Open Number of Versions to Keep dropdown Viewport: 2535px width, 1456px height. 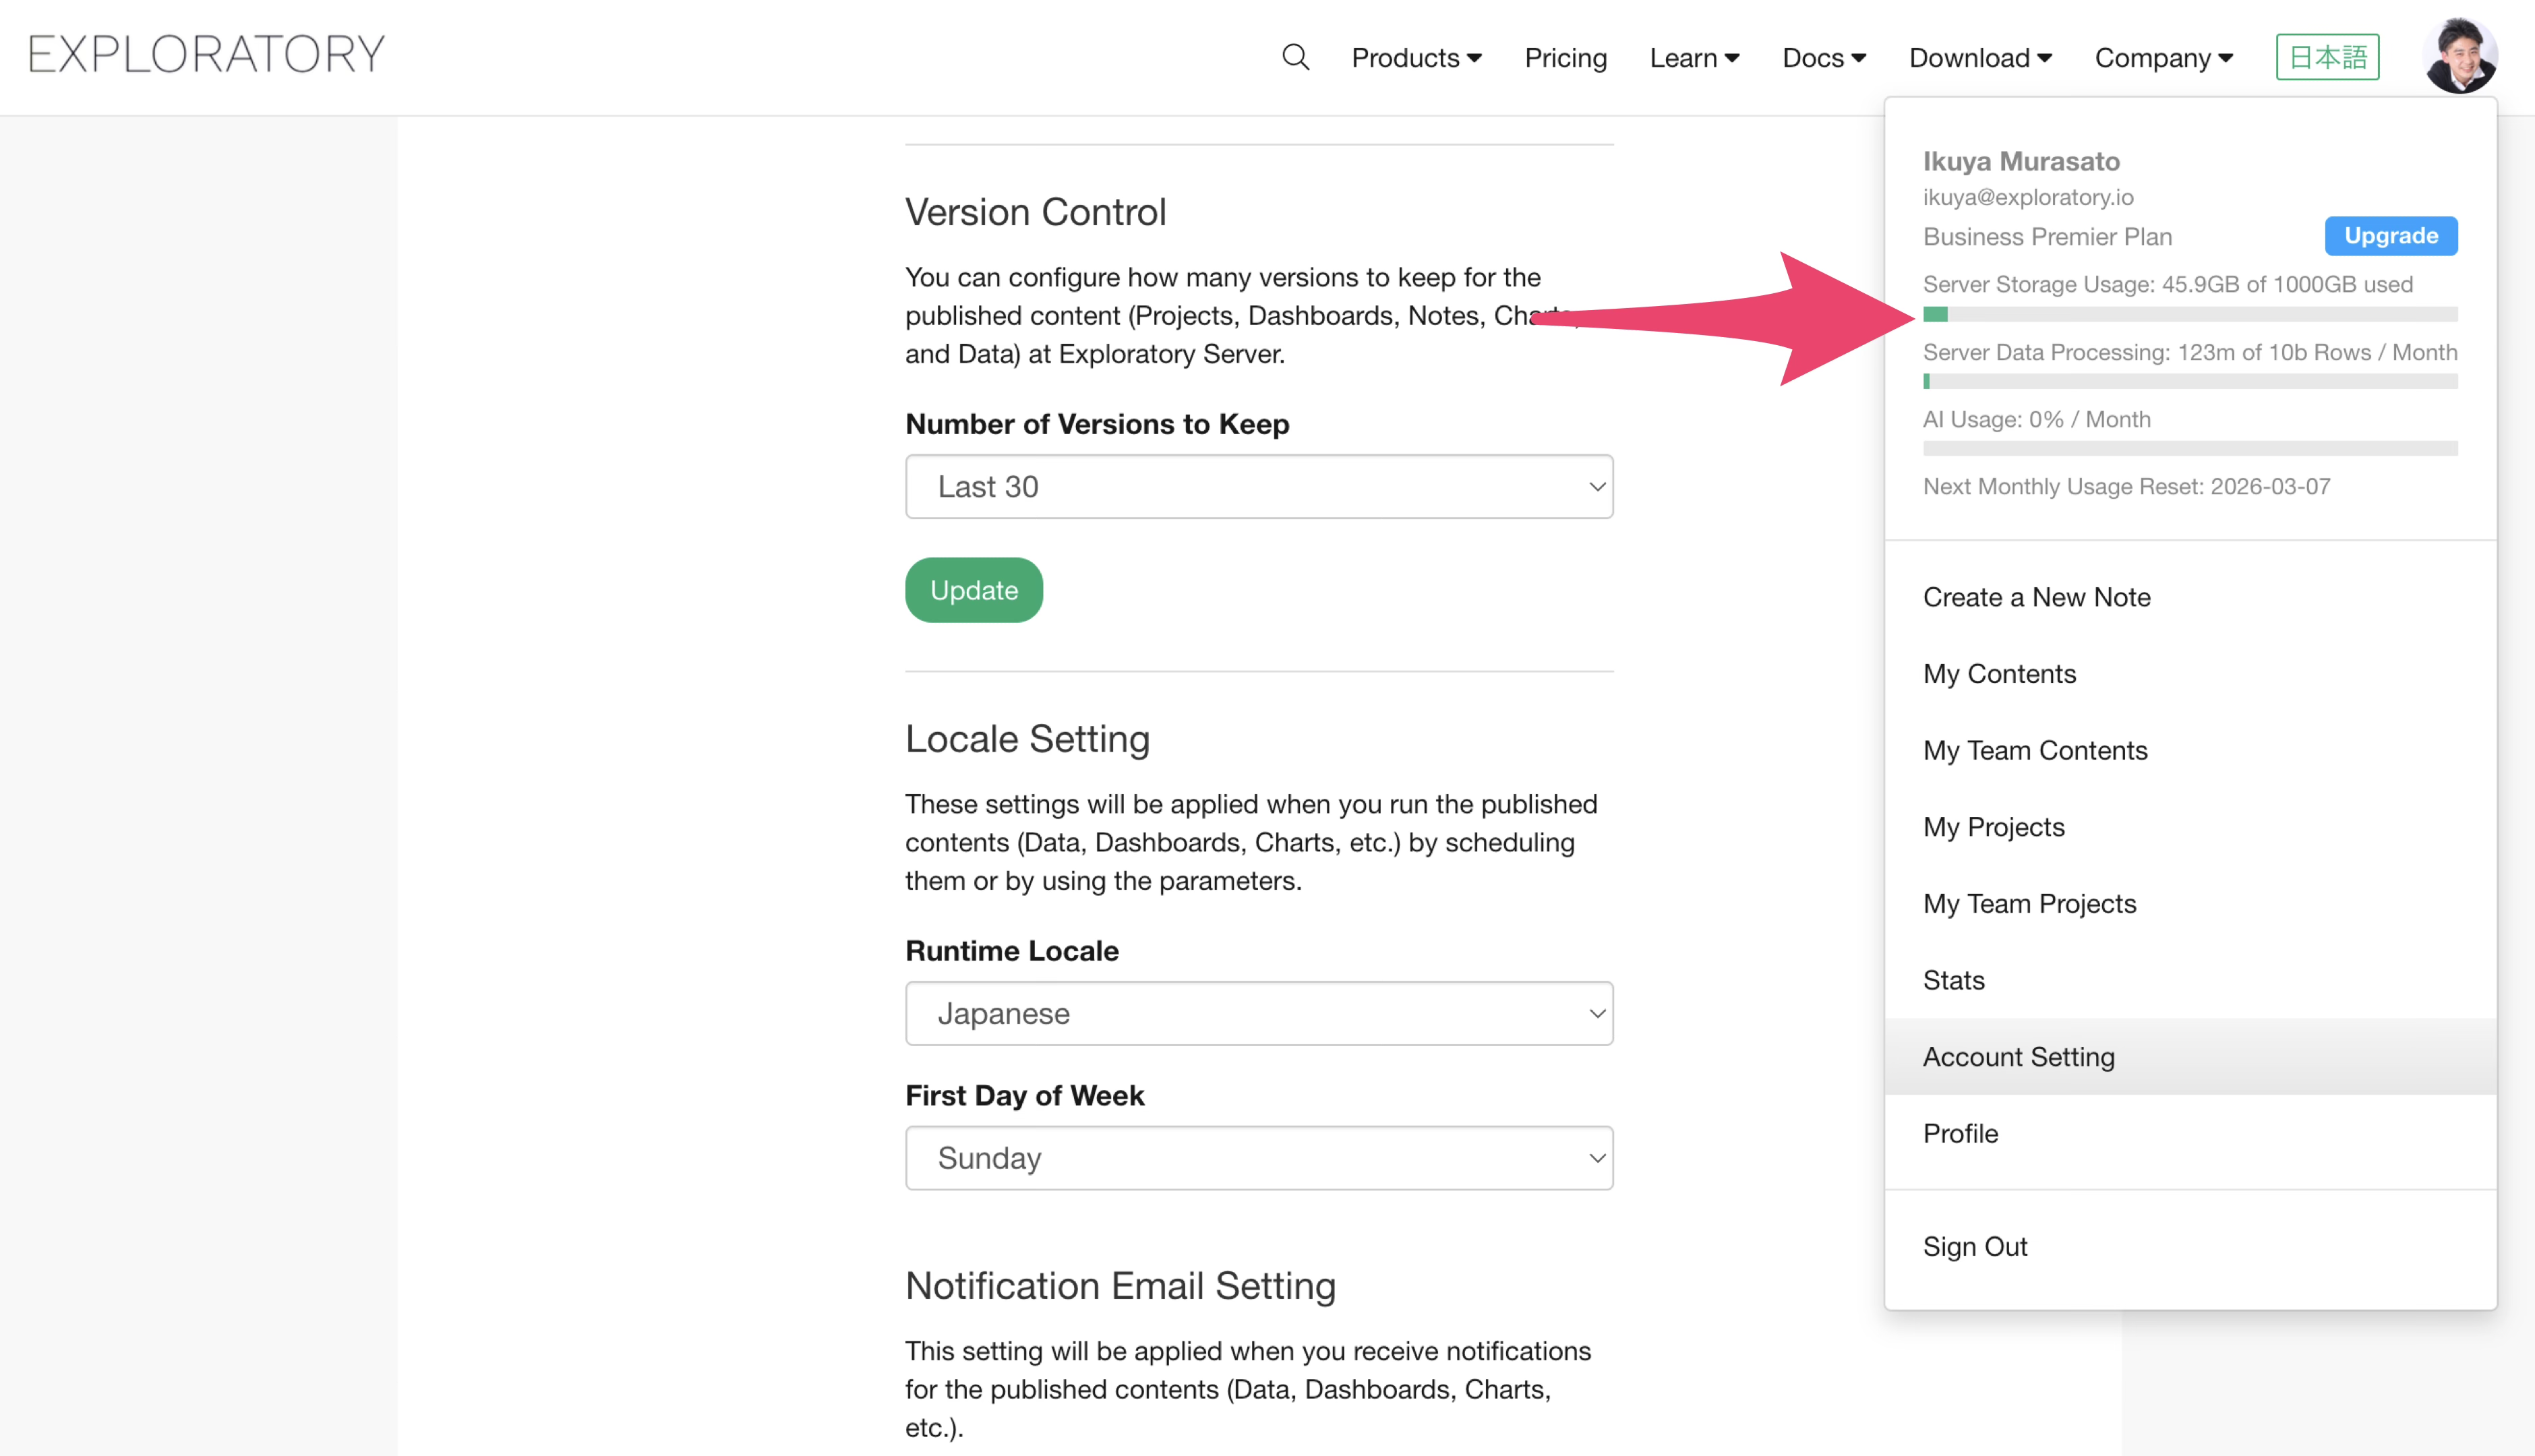[x=1258, y=487]
